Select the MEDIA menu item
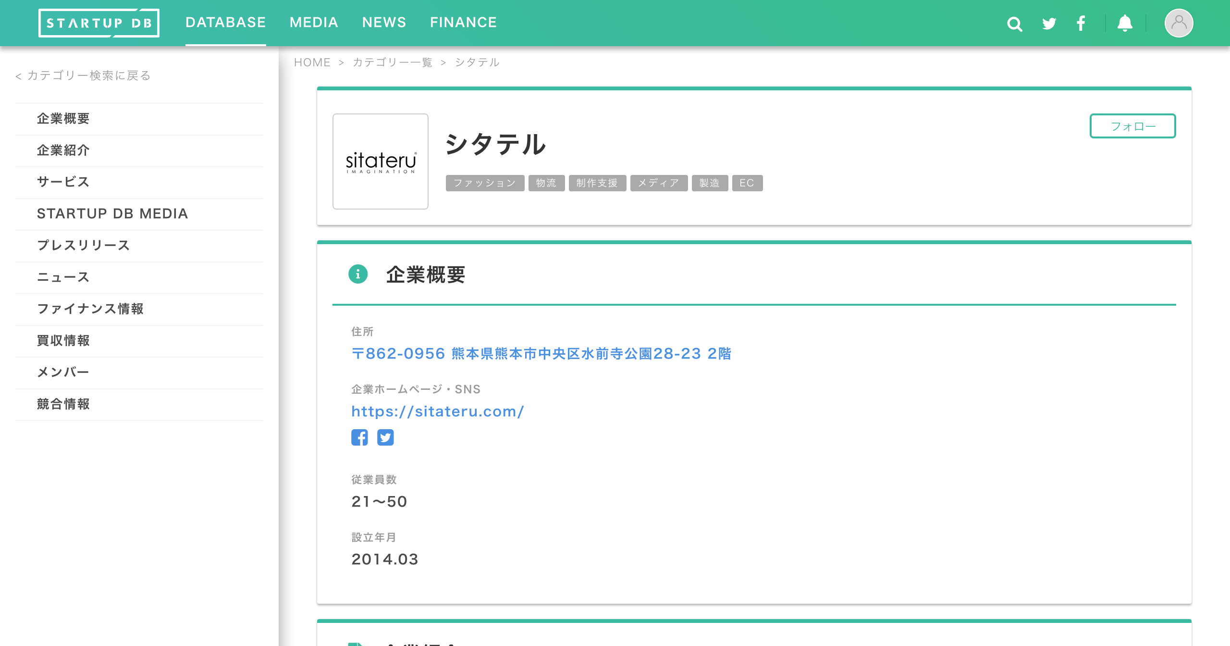Viewport: 1230px width, 646px height. point(314,23)
